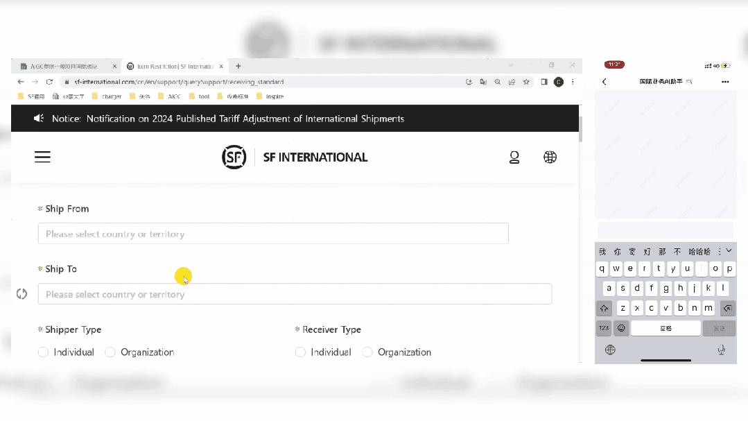Tap the microphone icon on phone keyboard
The image size is (748, 421).
point(721,350)
